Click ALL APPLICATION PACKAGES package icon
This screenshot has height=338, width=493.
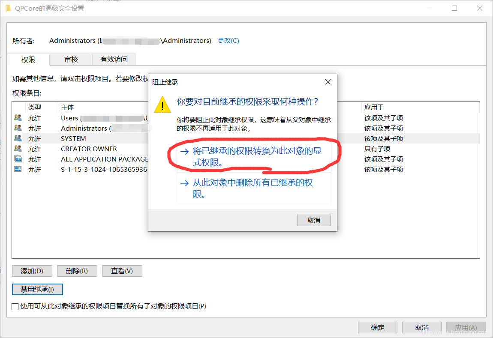(18, 159)
